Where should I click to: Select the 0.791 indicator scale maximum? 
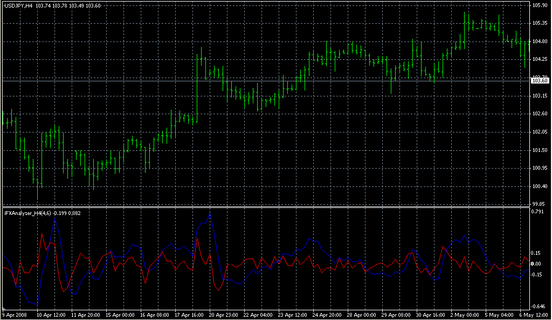pyautogui.click(x=539, y=212)
